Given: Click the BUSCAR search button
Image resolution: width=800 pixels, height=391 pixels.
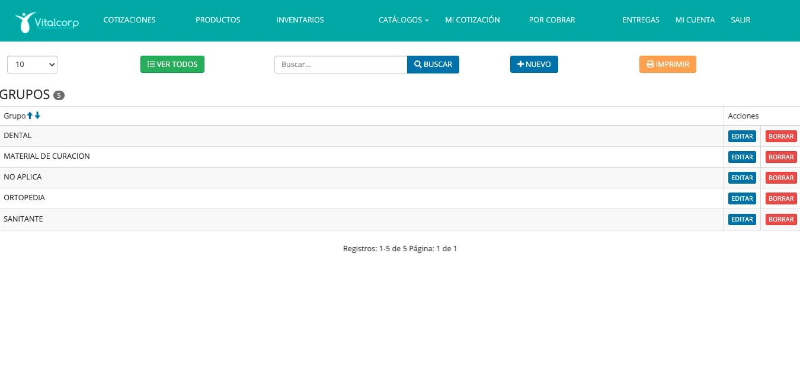Looking at the screenshot, I should coord(433,65).
